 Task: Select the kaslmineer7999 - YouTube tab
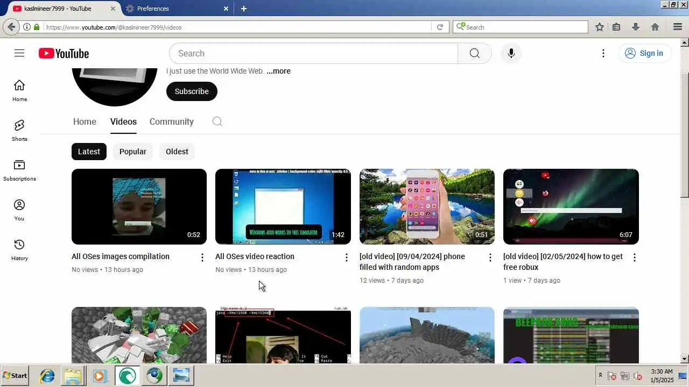pos(65,9)
